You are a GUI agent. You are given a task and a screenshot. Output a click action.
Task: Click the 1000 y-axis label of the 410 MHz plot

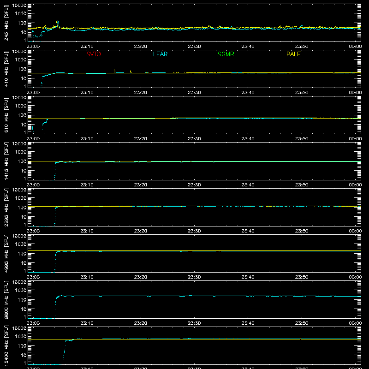point(21,60)
